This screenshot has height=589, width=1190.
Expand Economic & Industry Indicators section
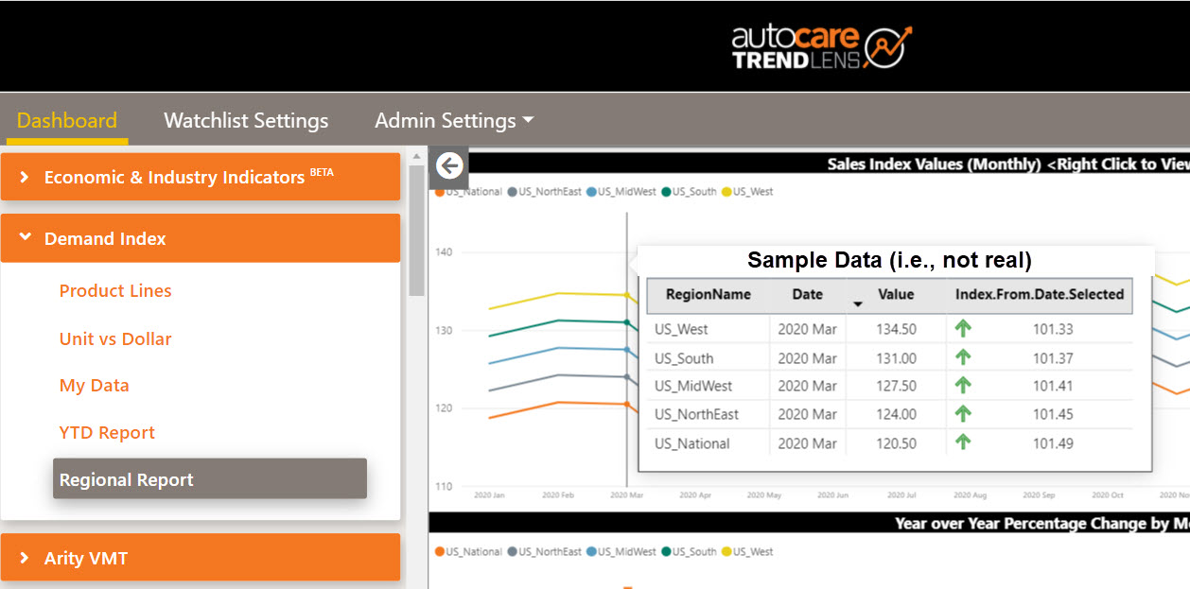(x=200, y=177)
